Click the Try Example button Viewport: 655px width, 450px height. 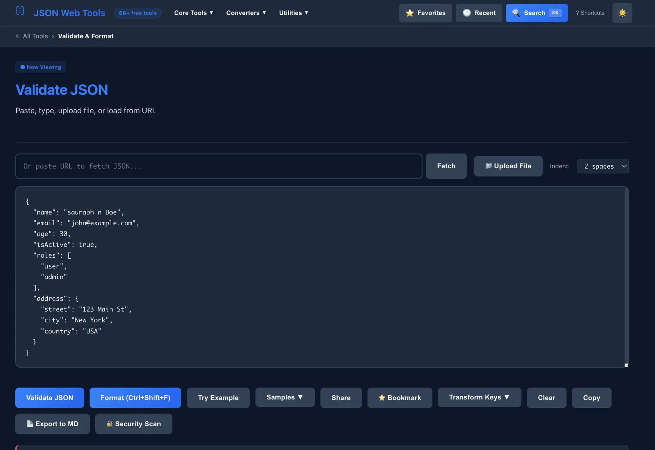click(218, 398)
